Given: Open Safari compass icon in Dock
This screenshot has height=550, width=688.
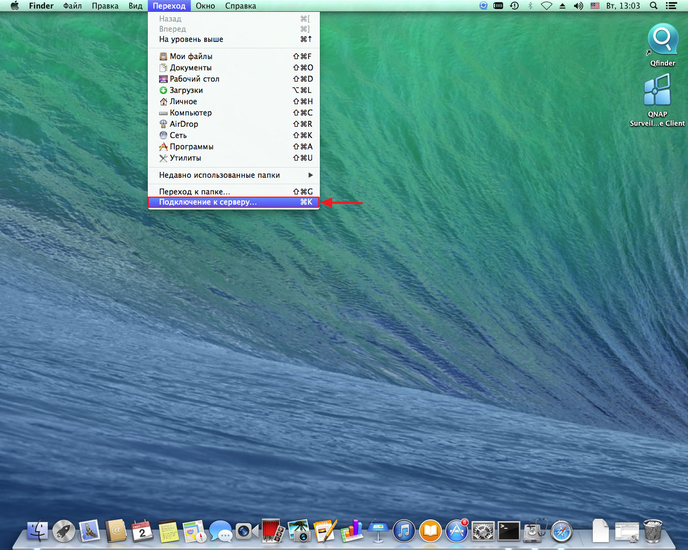Looking at the screenshot, I should tap(562, 531).
